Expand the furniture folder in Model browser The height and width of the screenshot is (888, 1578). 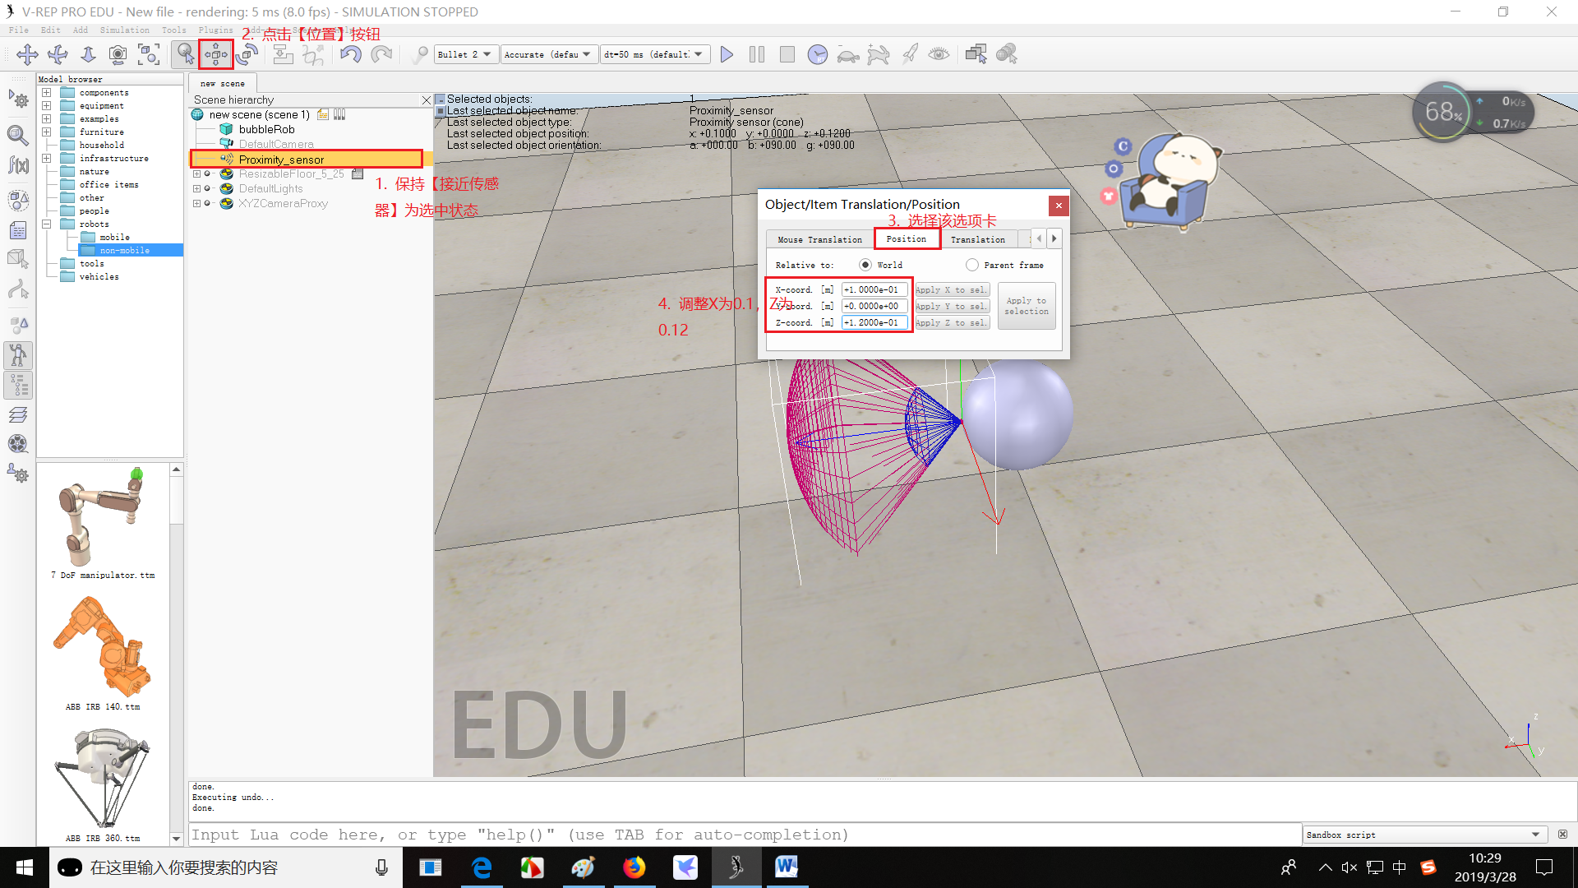[x=47, y=132]
